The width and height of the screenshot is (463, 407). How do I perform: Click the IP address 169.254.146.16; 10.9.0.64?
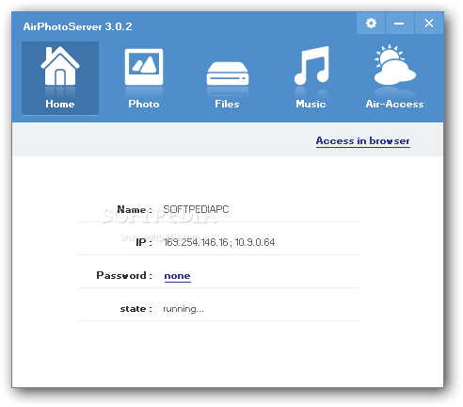click(x=219, y=242)
